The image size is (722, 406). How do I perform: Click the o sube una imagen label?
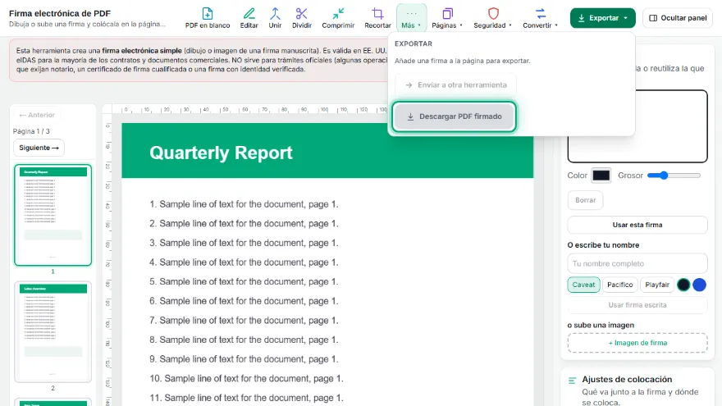point(601,325)
